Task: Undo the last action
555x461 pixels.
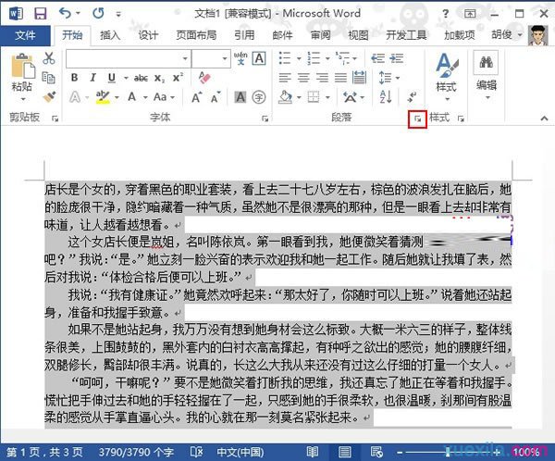Action: [x=66, y=14]
